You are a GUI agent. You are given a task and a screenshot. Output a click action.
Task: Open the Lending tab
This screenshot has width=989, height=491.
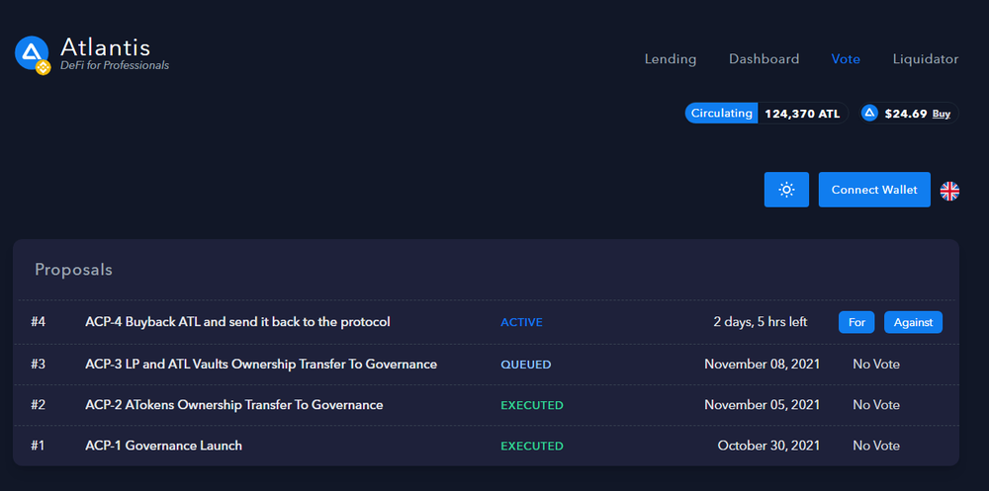[x=671, y=59]
